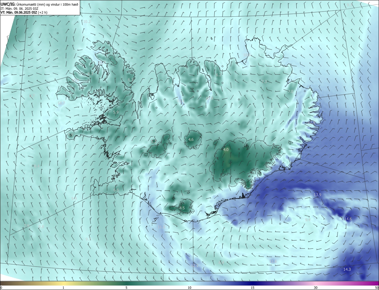The height and width of the screenshot is (290, 379).
Task: Click the 10 tick label on colour scale
Action: [189, 288]
